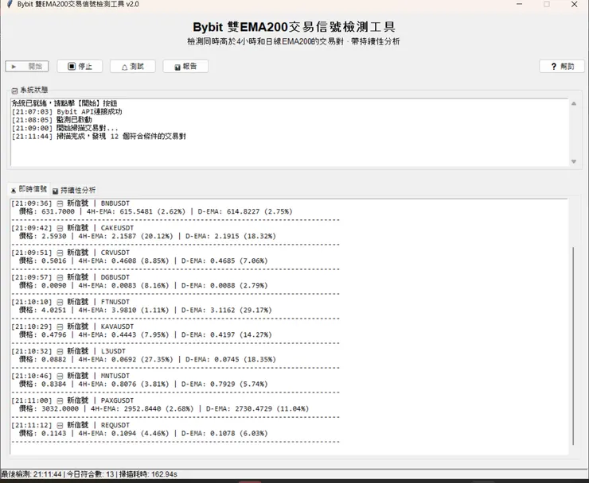Screen dimensions: 589x483
Task: Click the price 631.7000 value
Action: (58, 211)
